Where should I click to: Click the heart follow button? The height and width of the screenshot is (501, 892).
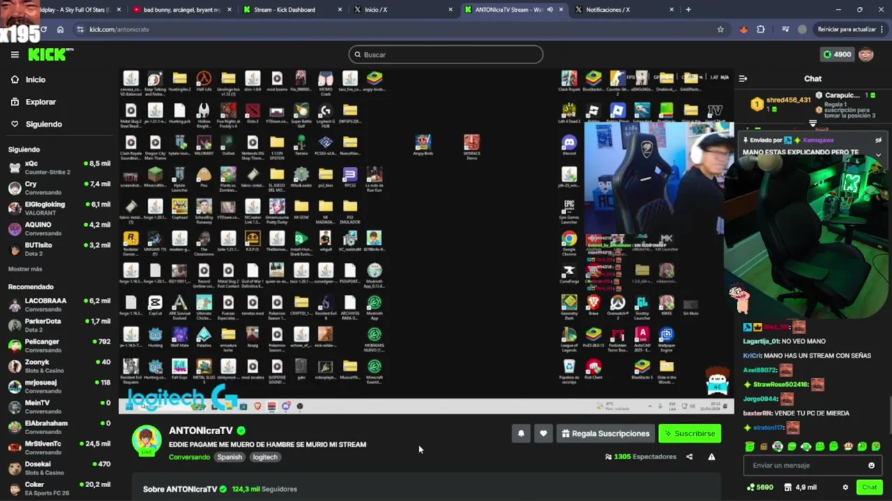coord(544,434)
